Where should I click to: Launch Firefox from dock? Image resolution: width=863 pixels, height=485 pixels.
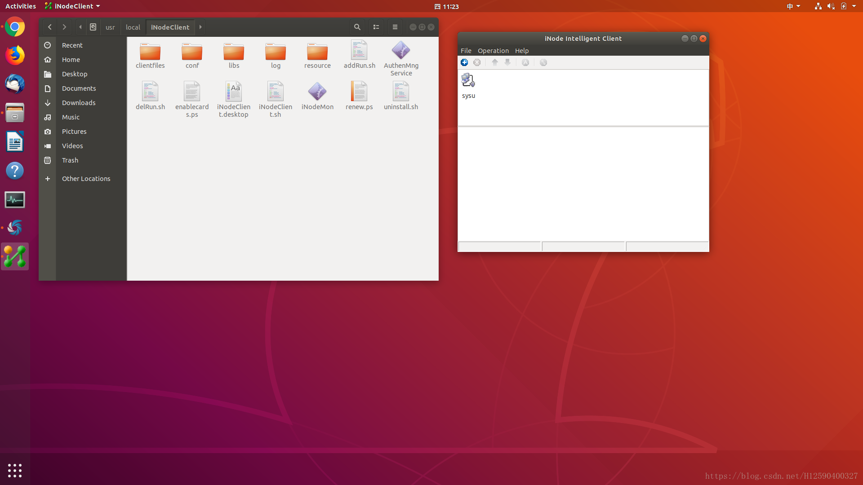(15, 56)
